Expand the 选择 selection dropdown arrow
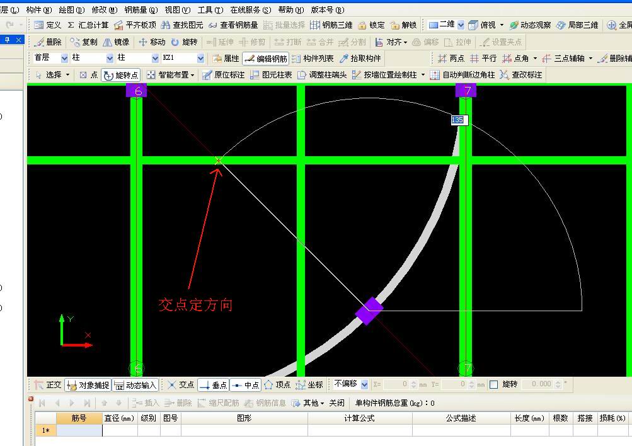This screenshot has height=446, width=632. pos(67,75)
